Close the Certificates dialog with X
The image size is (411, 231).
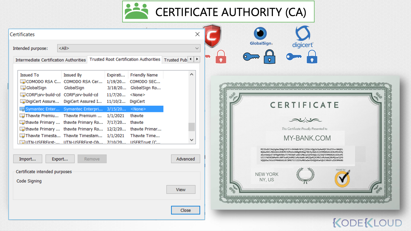197,34
